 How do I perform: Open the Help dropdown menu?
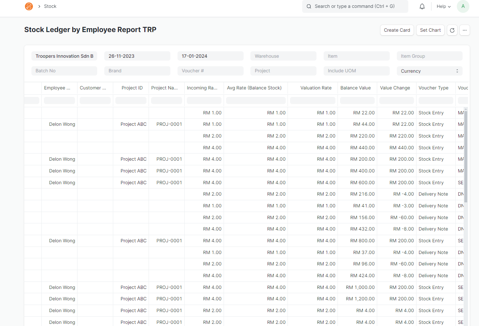click(444, 6)
